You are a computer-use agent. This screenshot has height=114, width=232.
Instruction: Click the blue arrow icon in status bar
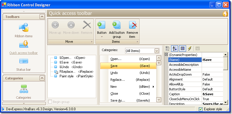[3, 109]
